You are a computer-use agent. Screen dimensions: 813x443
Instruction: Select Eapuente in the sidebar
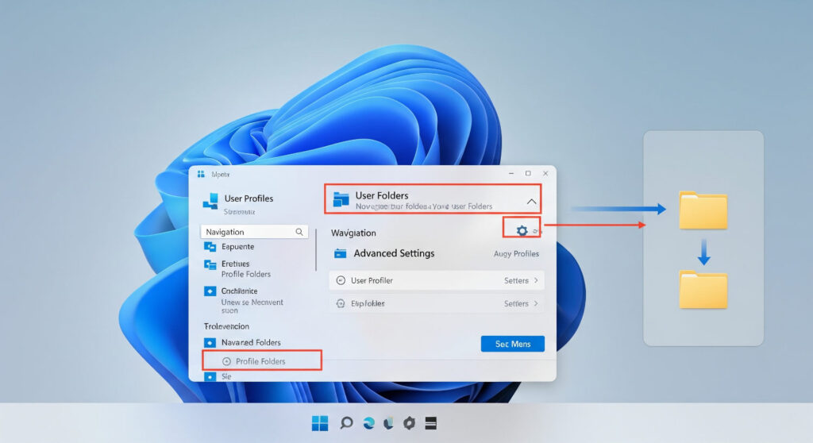click(x=237, y=246)
